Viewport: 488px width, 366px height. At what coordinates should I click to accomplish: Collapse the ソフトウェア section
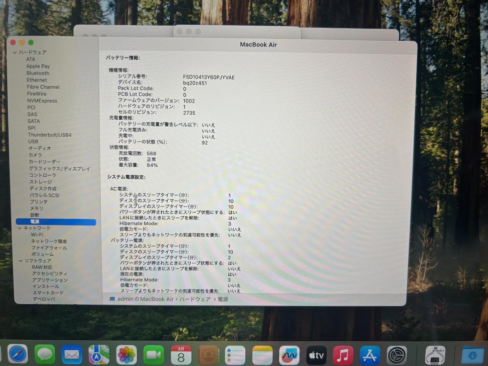21,261
